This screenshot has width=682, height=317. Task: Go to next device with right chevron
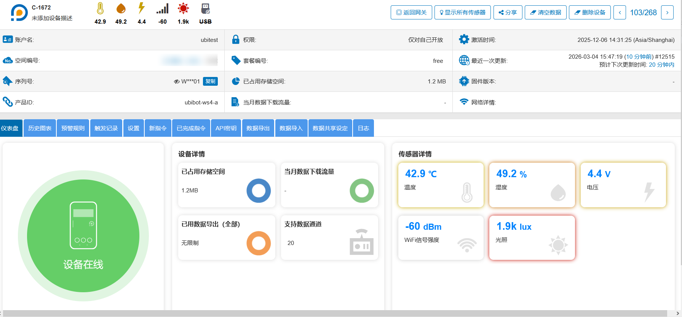(667, 13)
